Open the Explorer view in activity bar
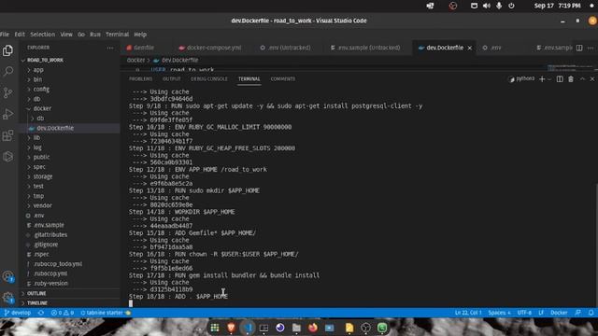 click(8, 50)
